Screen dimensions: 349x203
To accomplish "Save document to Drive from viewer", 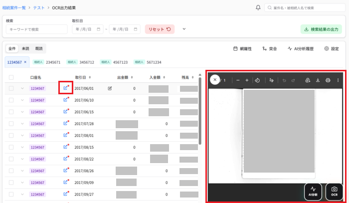I will click(x=308, y=80).
